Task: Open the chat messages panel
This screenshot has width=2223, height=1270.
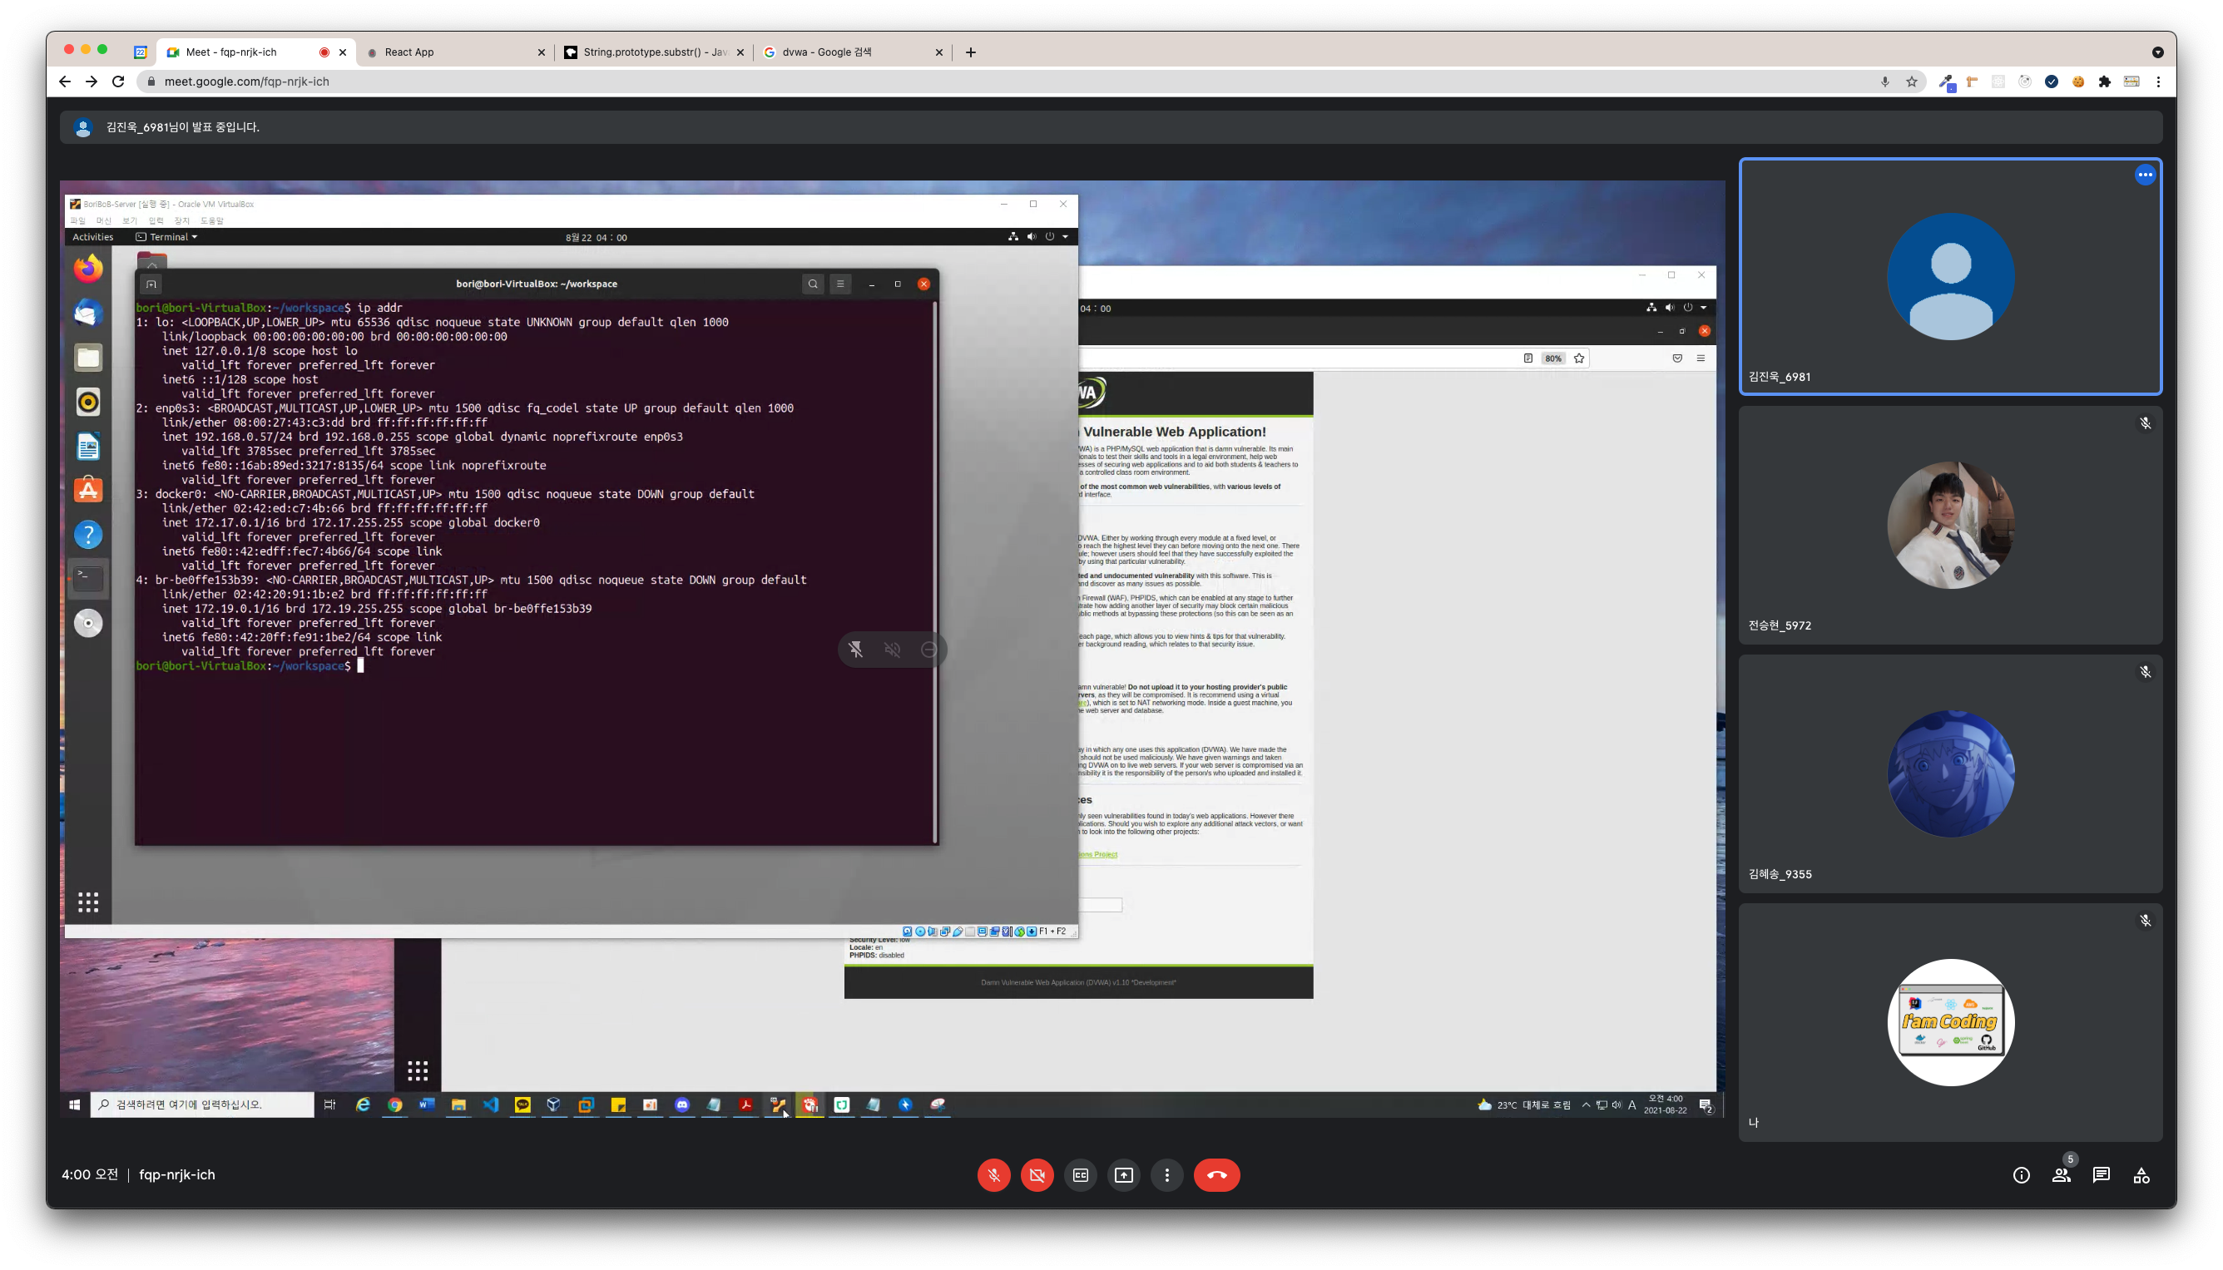Action: (x=2101, y=1175)
